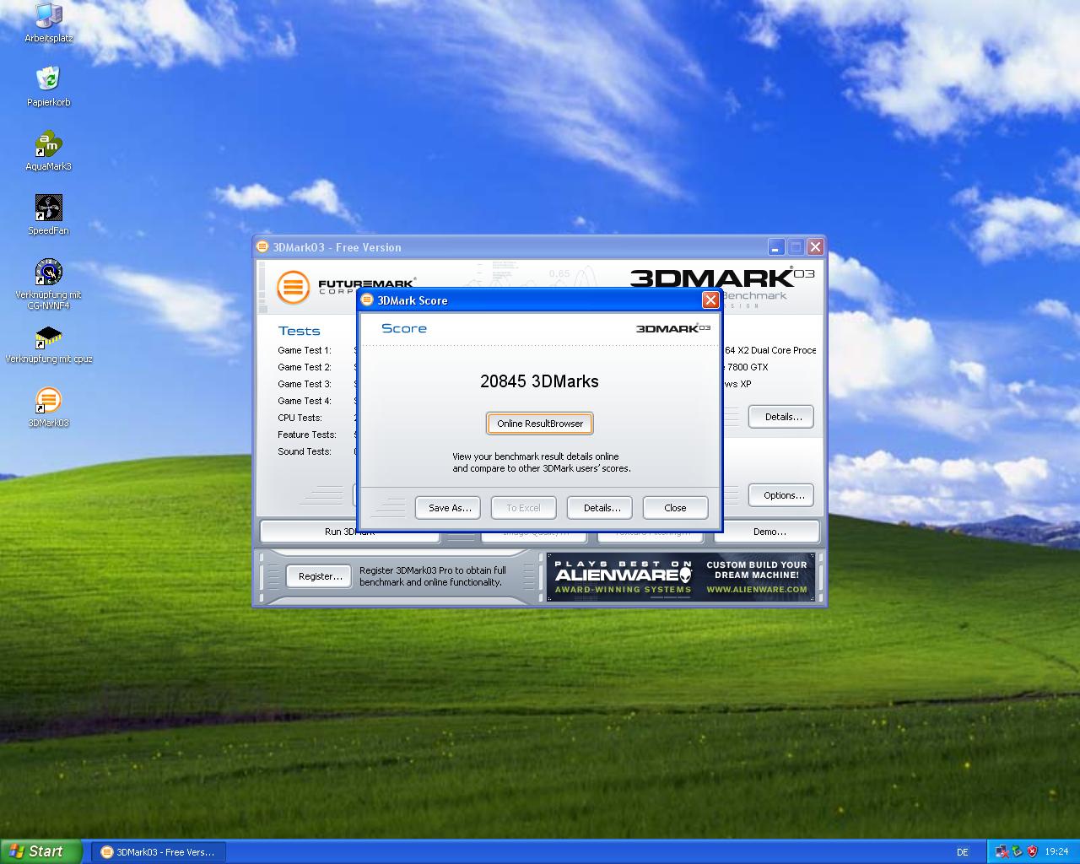Viewport: 1080px width, 864px height.
Task: Open Details... in the 3DMark Score dialog
Action: pos(601,508)
